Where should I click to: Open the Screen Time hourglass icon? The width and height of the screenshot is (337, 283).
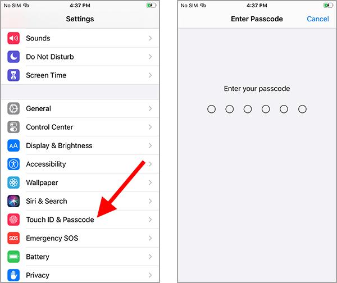click(13, 75)
